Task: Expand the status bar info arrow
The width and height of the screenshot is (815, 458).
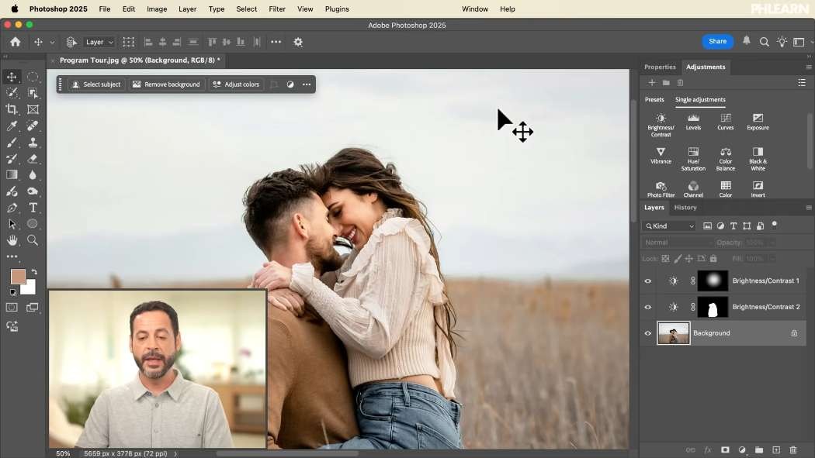Action: [175, 453]
